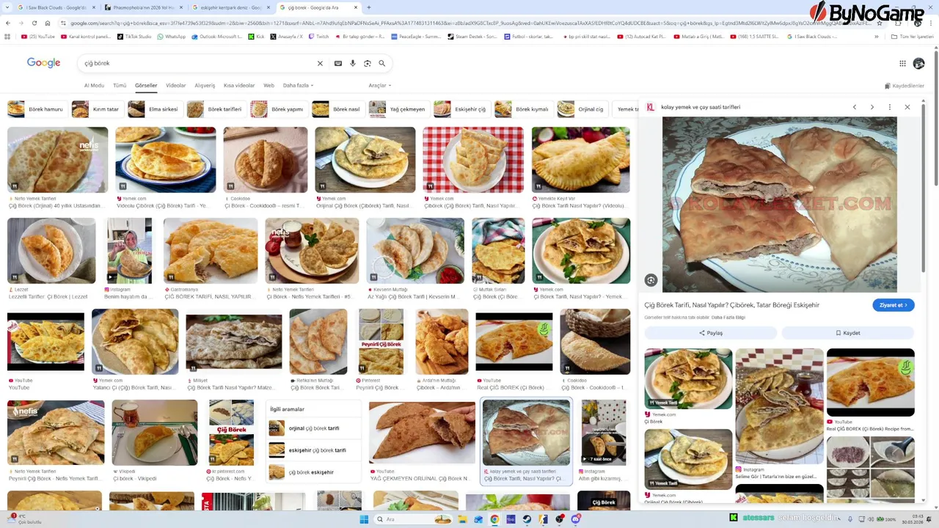Screen dimensions: 939x528
Task: Go back in browser history
Action: (x=8, y=23)
